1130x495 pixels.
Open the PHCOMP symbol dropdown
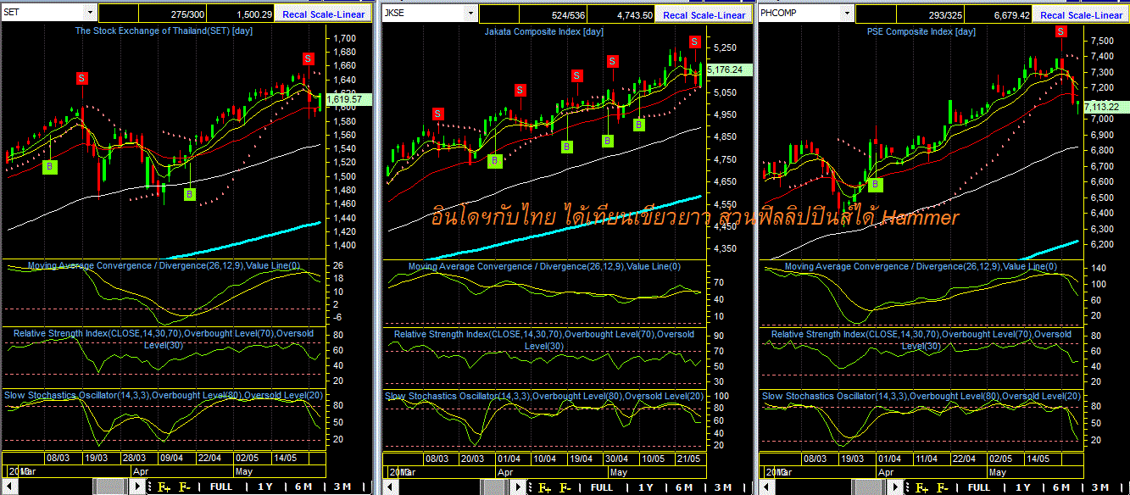847,14
